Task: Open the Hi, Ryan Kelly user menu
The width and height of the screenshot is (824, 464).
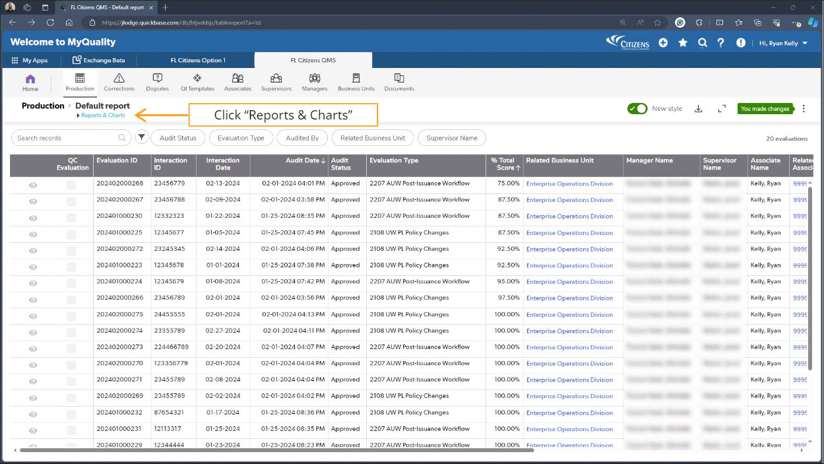Action: pyautogui.click(x=783, y=42)
